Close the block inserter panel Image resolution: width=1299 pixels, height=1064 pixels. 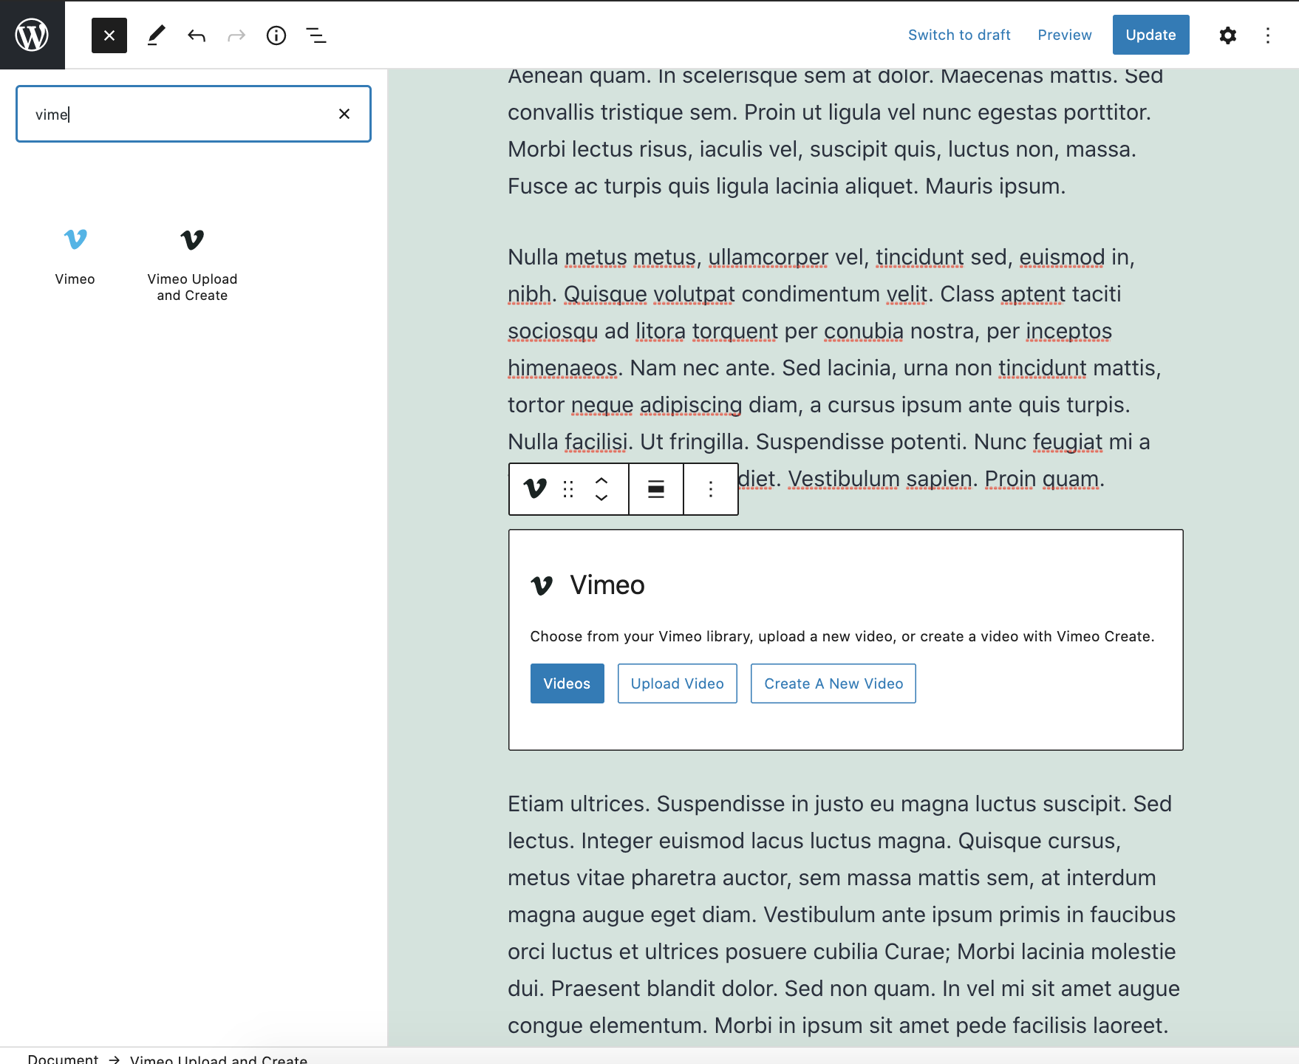pos(109,35)
